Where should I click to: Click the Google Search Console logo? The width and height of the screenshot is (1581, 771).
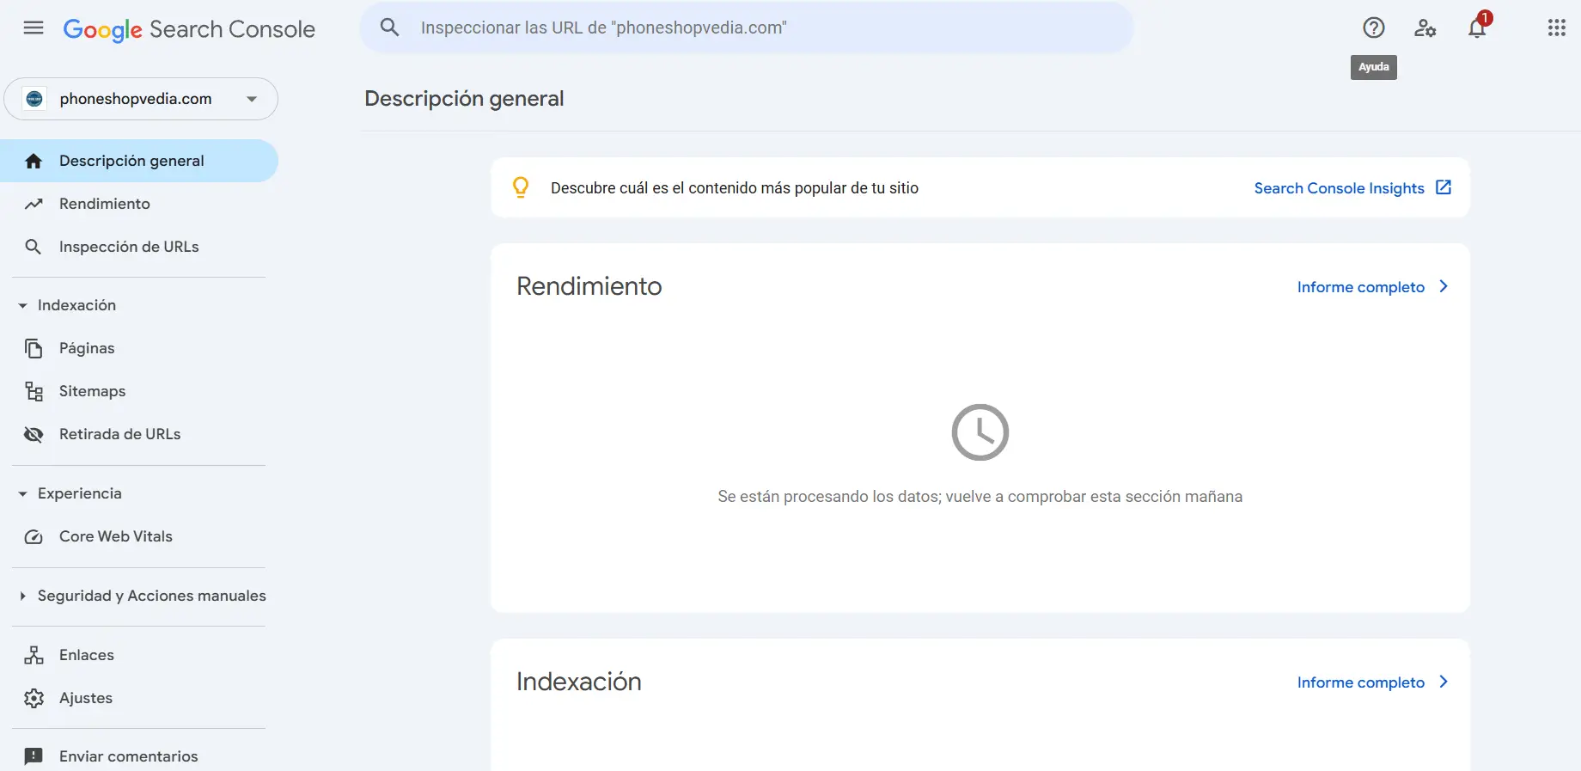(x=189, y=29)
